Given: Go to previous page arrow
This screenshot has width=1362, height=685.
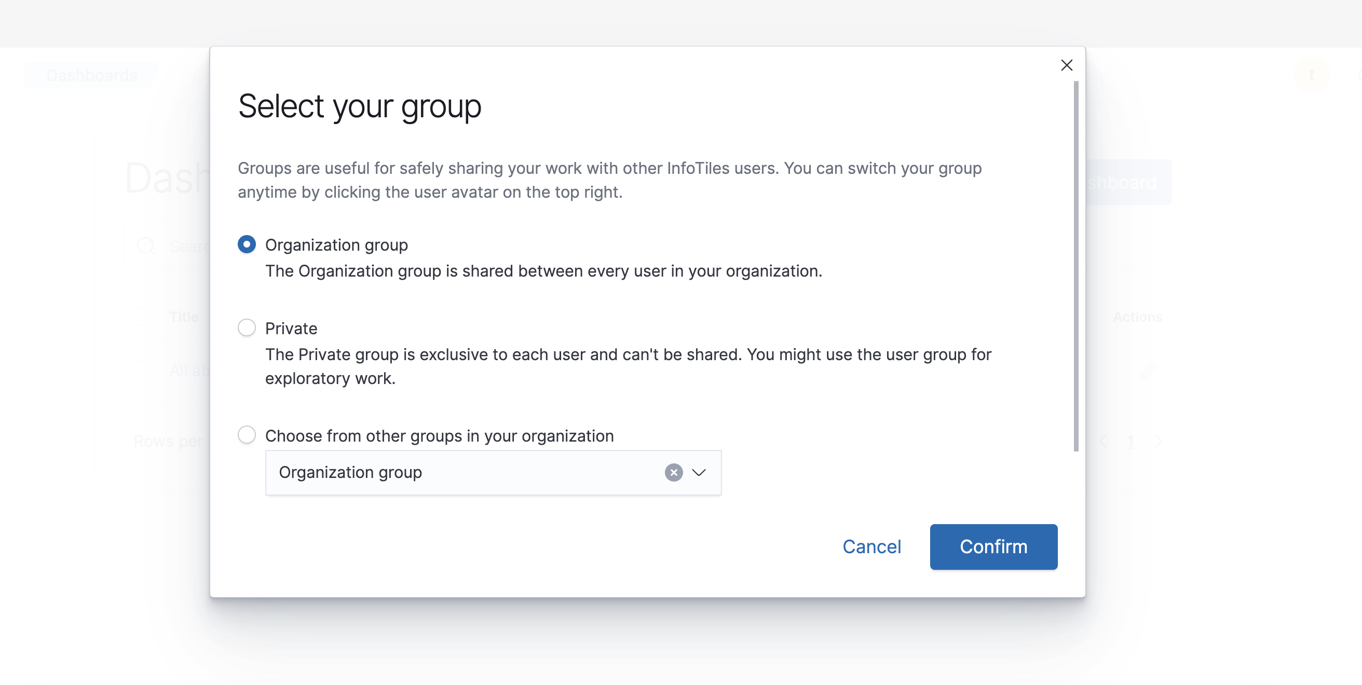Looking at the screenshot, I should tap(1103, 441).
